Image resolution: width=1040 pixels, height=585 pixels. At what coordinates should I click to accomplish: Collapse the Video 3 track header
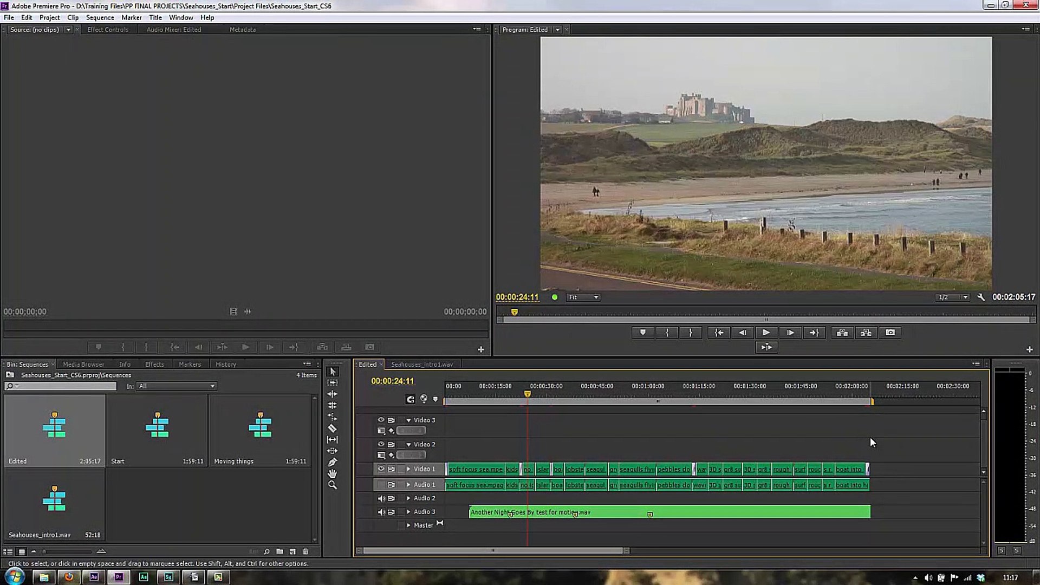coord(408,420)
